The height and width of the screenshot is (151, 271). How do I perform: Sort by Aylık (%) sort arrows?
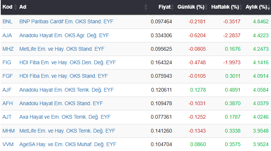(x=269, y=7)
